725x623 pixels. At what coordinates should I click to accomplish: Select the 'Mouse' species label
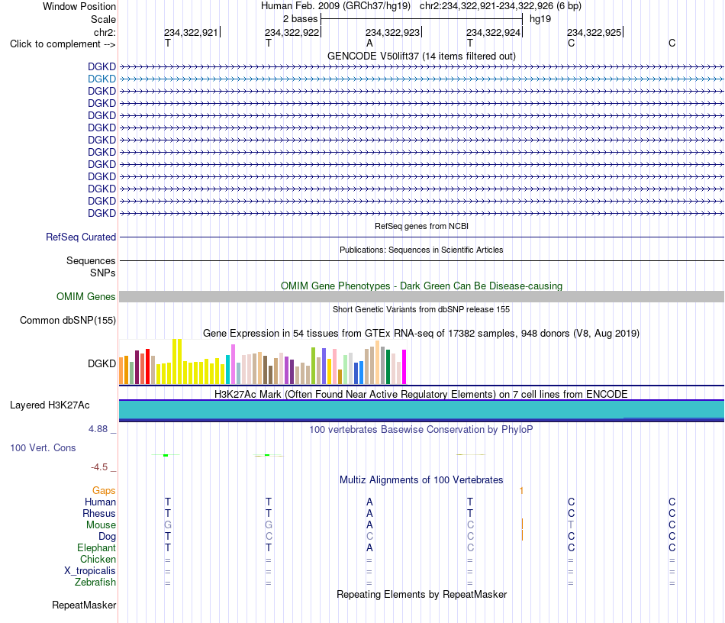pos(101,525)
